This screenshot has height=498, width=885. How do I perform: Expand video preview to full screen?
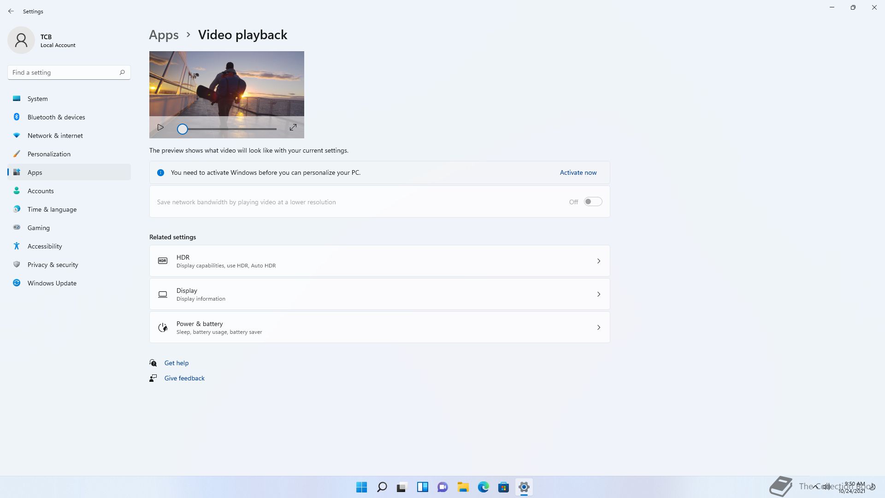pyautogui.click(x=293, y=127)
